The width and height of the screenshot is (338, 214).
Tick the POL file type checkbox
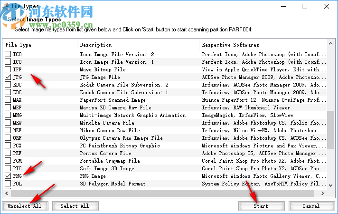(x=8, y=184)
